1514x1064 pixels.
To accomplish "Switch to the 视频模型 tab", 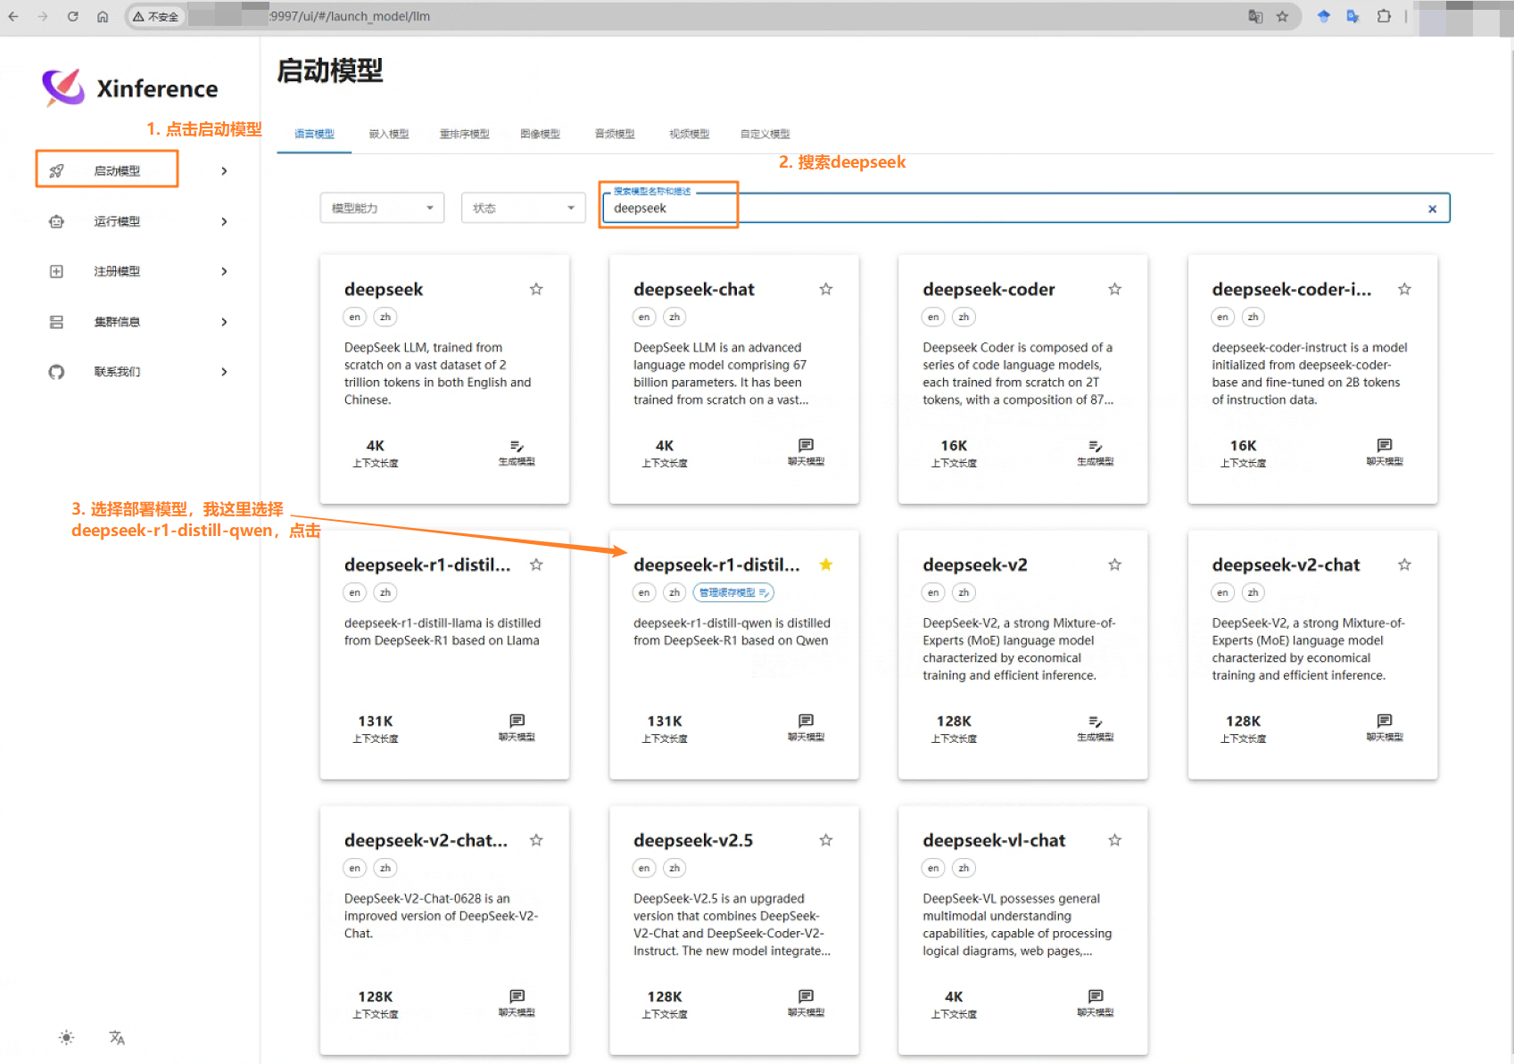I will point(690,134).
